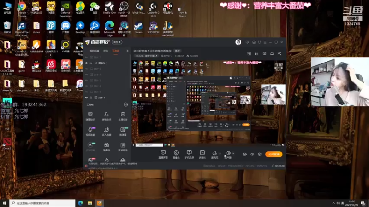
Task: Open the 微信 WeChat shortcut on the desktop
Action: [95, 8]
